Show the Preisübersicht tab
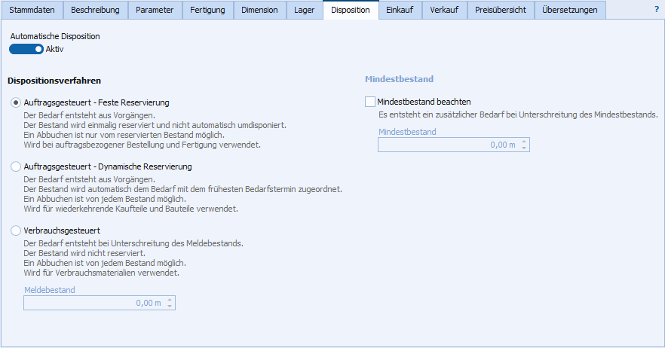Screen dimensions: 665x348 point(501,10)
